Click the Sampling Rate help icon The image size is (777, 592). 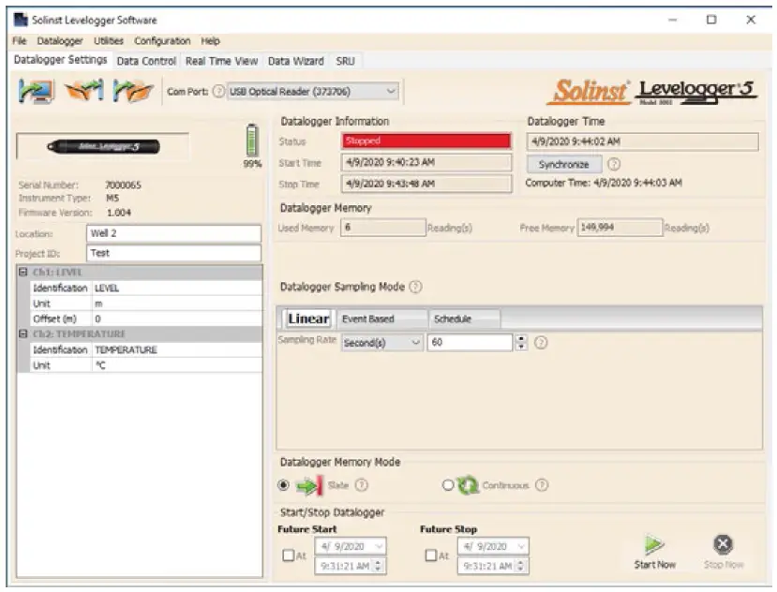(541, 342)
